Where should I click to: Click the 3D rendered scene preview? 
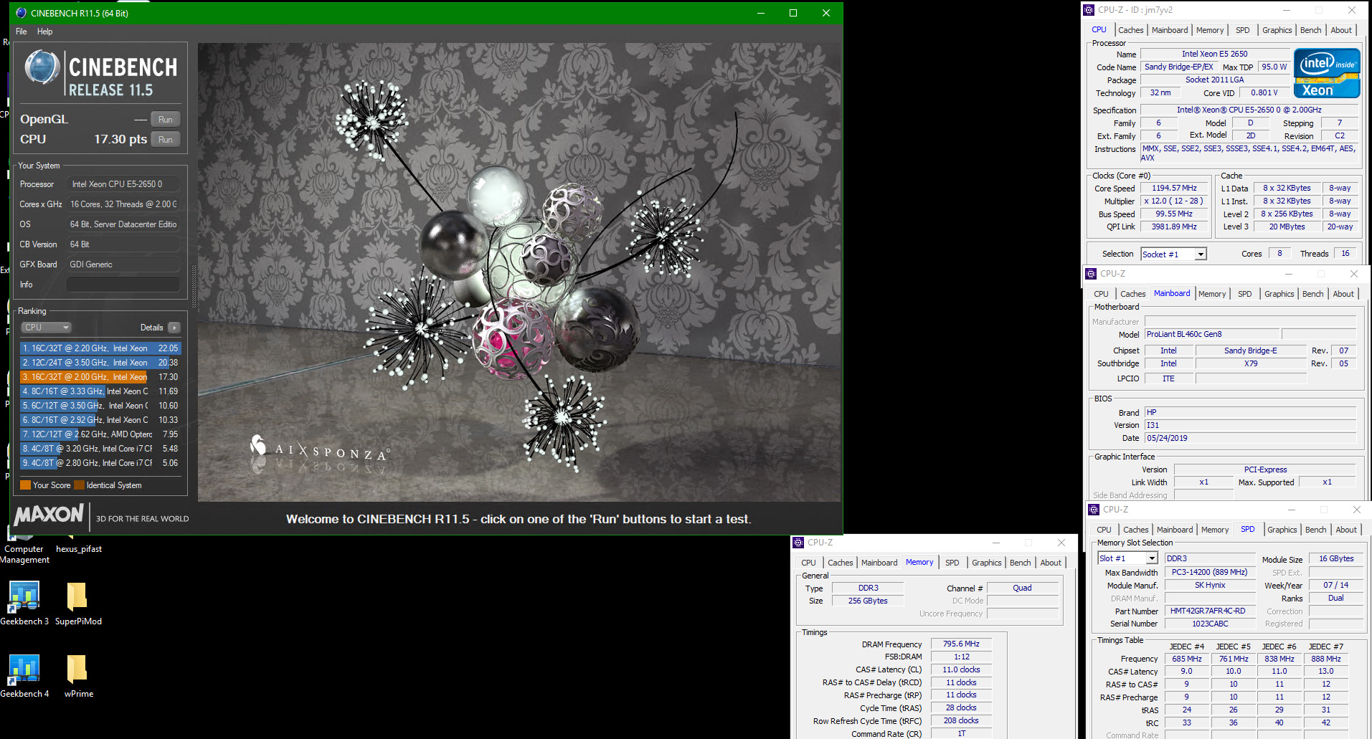click(x=519, y=272)
